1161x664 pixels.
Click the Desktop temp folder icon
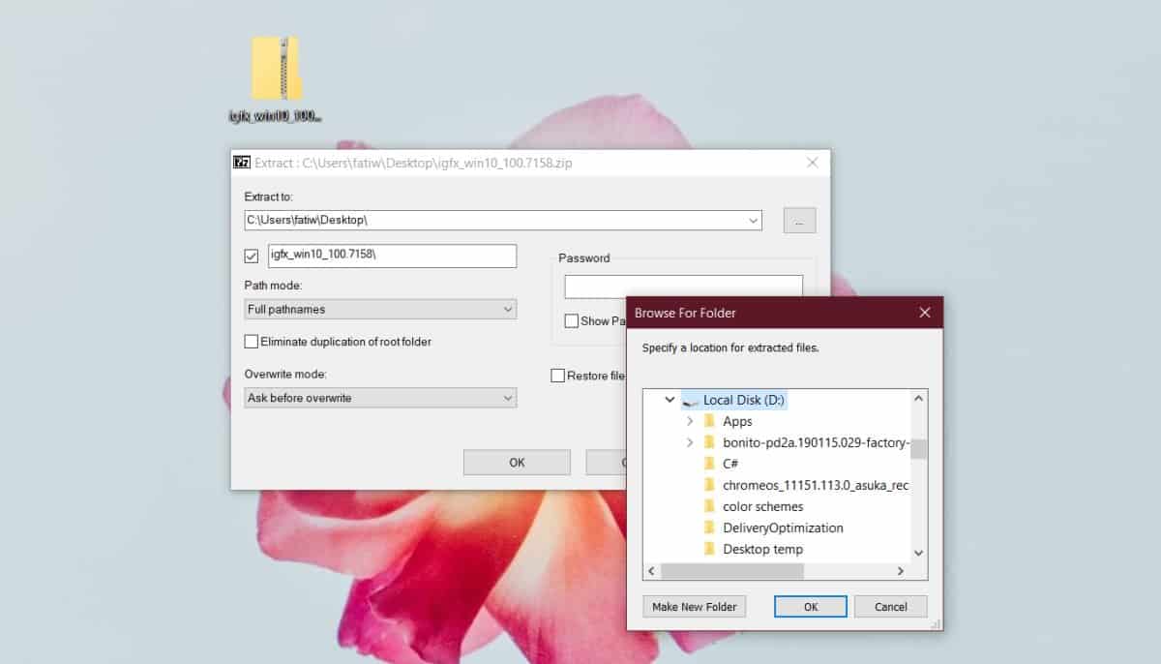coord(709,549)
